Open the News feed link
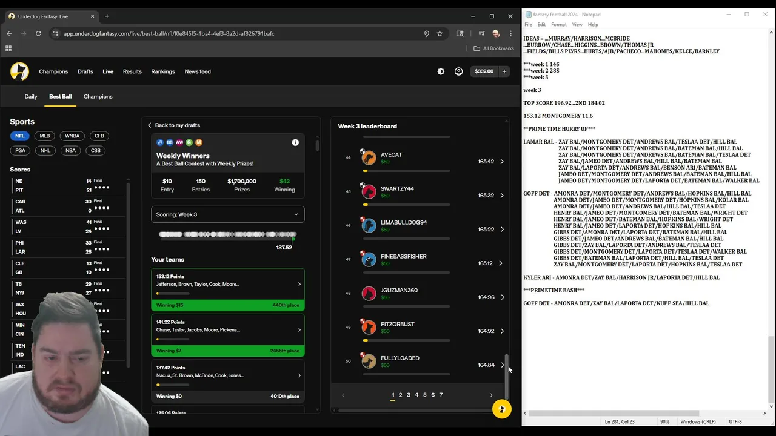This screenshot has width=776, height=436. coord(198,71)
